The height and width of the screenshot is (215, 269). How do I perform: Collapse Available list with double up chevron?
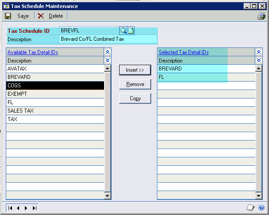(x=108, y=52)
